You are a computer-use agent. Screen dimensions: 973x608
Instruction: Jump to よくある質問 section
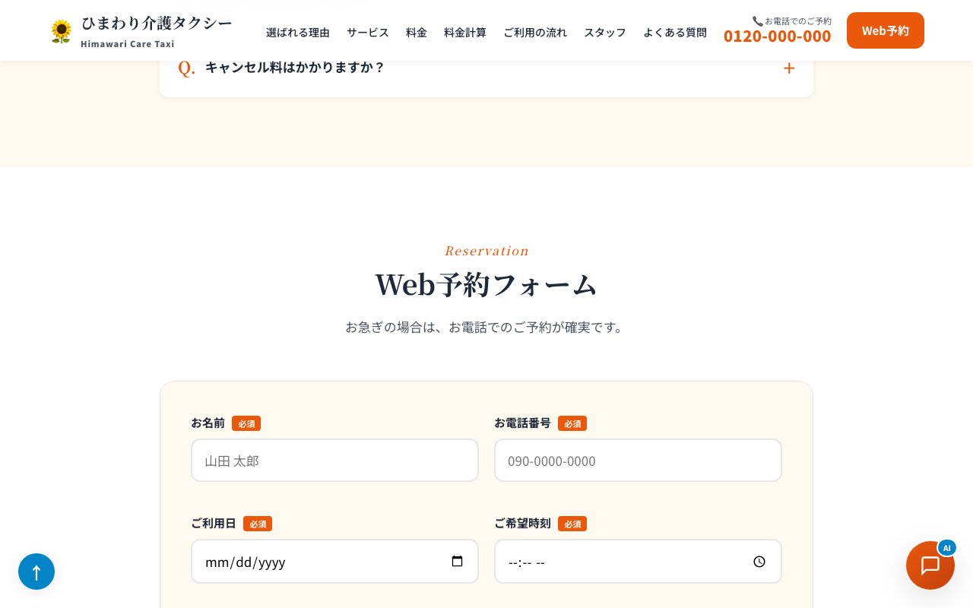[675, 32]
